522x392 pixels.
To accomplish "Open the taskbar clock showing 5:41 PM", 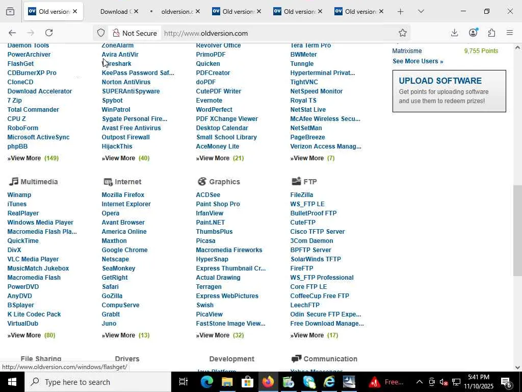I will click(478, 382).
